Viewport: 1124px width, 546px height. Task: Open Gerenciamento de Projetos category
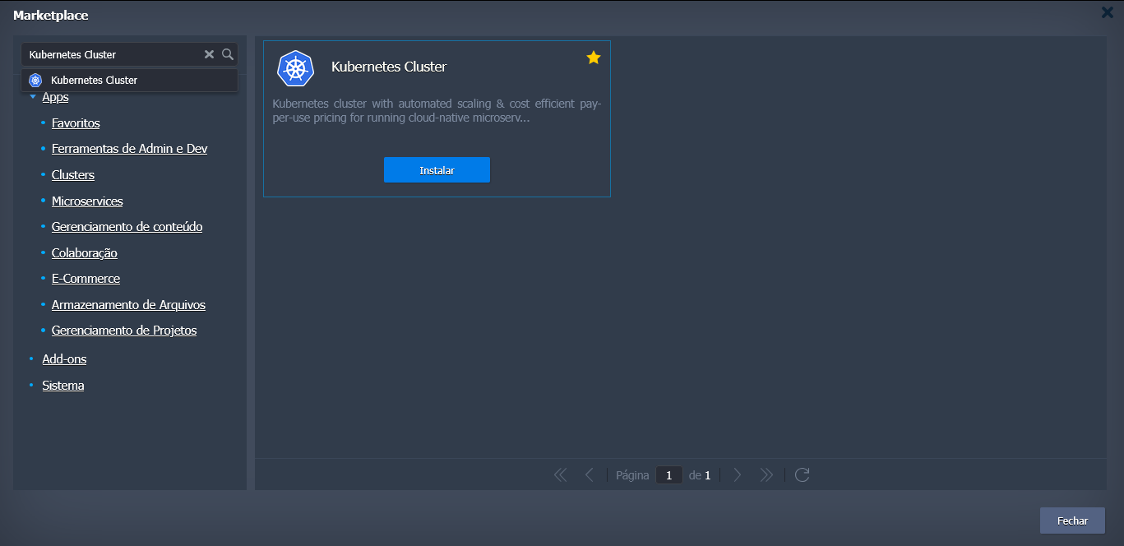click(124, 331)
